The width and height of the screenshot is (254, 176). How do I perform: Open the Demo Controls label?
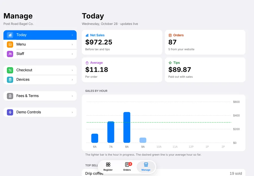pos(29,112)
